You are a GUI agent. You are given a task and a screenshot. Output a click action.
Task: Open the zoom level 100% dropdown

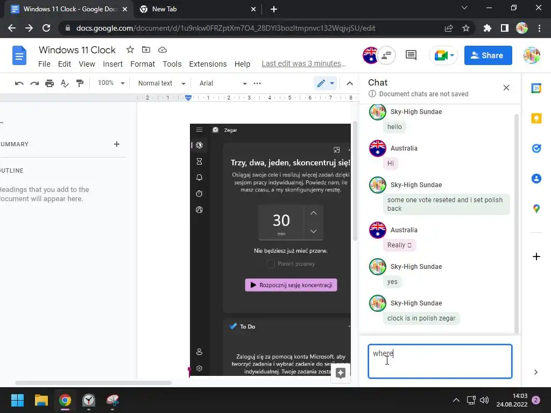point(111,83)
